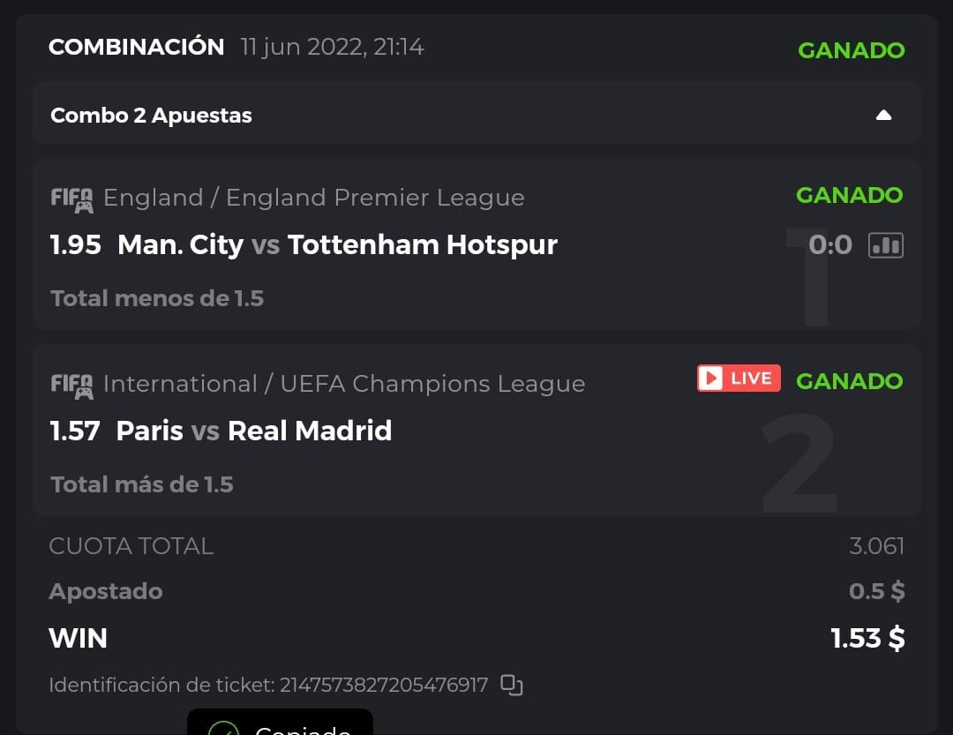Click the COMBINACIÓN title

click(137, 47)
